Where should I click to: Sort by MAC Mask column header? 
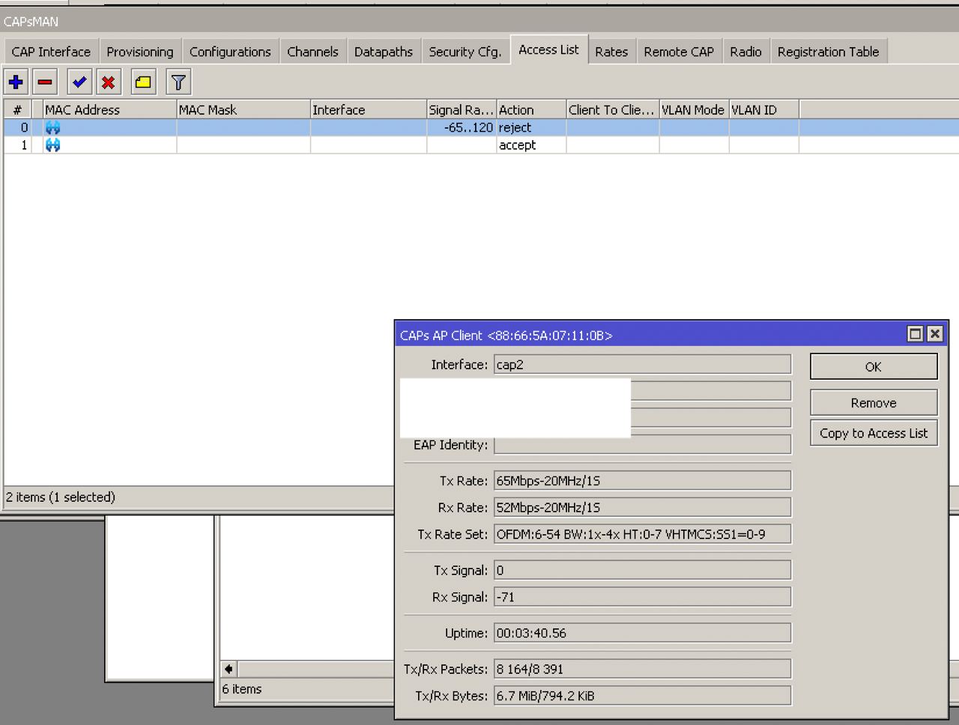[243, 109]
